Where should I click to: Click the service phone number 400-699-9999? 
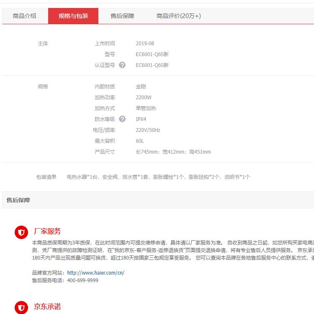click(x=82, y=281)
